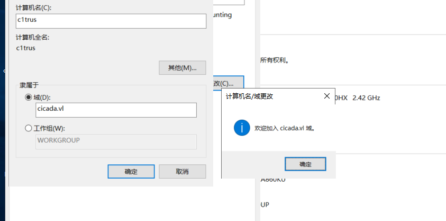The image size is (446, 221).
Task: Close the 计算机名/域更改 message box
Action: 327,96
